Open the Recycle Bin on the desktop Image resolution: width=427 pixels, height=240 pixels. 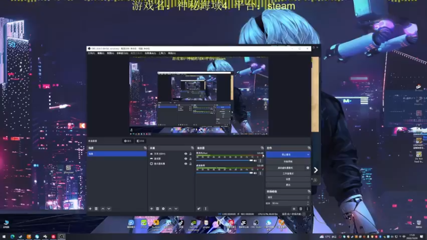click(x=419, y=224)
